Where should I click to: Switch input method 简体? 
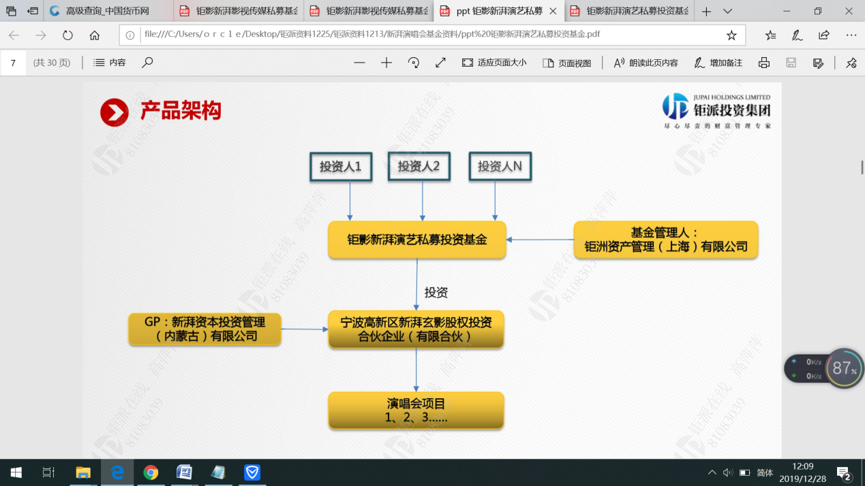pyautogui.click(x=765, y=472)
